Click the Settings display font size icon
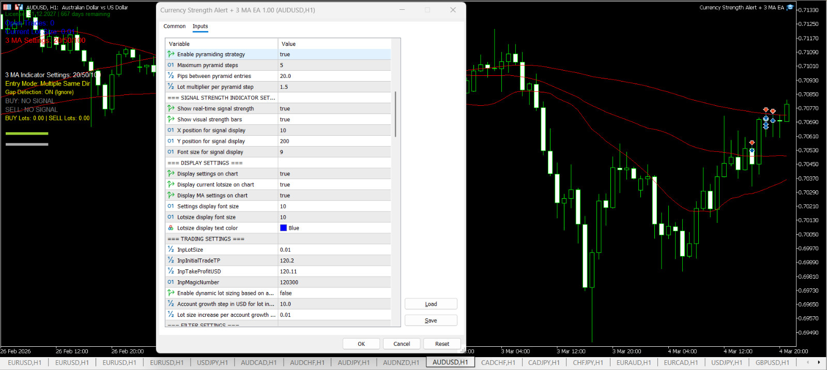Viewport: 827px width, 370px height. 171,206
